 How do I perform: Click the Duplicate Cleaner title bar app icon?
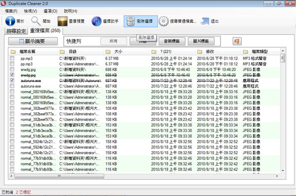point(3,3)
